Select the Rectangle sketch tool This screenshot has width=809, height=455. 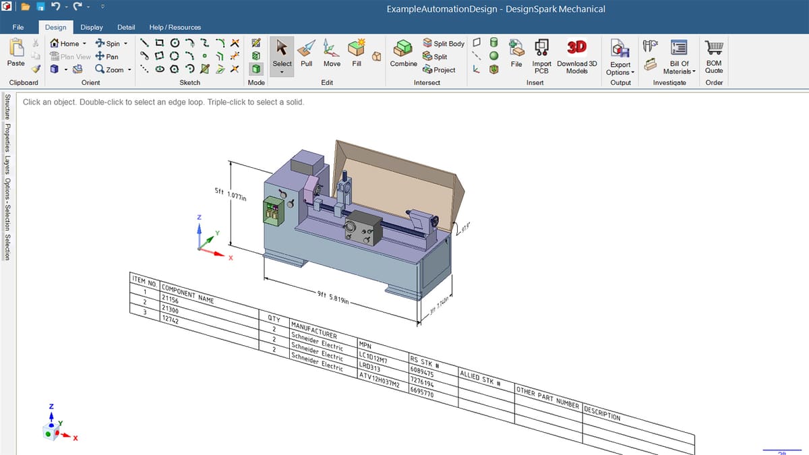[x=159, y=43]
